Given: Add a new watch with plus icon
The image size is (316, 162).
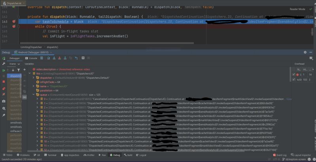Looking at the screenshot, I should click(x=25, y=70).
